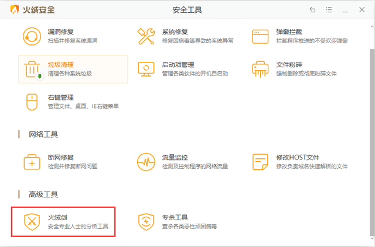Click the 网络工具 section heading
This screenshot has width=375, height=247.
pyautogui.click(x=43, y=134)
